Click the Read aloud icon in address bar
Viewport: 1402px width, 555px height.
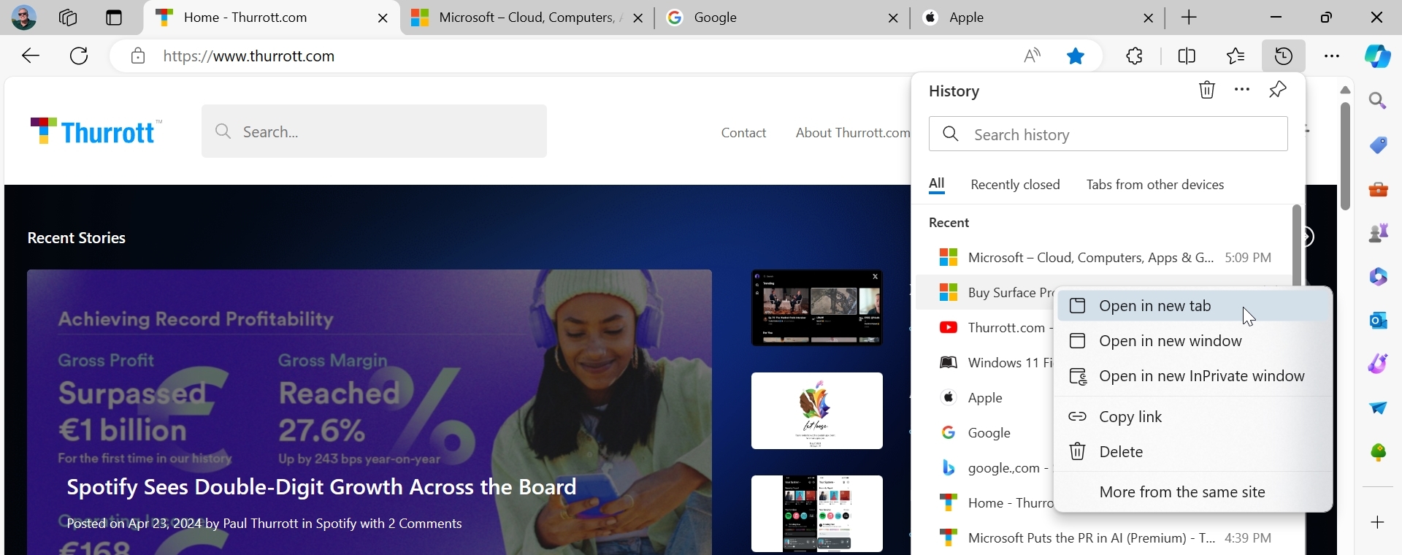(x=1033, y=56)
